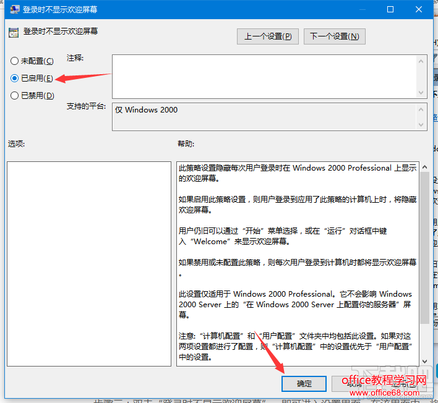Select the 已启用(E) radio button
This screenshot has width=438, height=403.
click(x=14, y=78)
